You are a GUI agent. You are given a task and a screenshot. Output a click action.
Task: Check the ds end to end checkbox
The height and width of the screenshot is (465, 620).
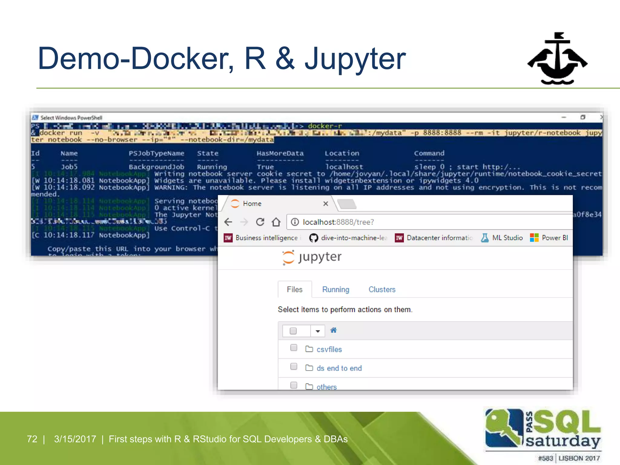pyautogui.click(x=294, y=366)
